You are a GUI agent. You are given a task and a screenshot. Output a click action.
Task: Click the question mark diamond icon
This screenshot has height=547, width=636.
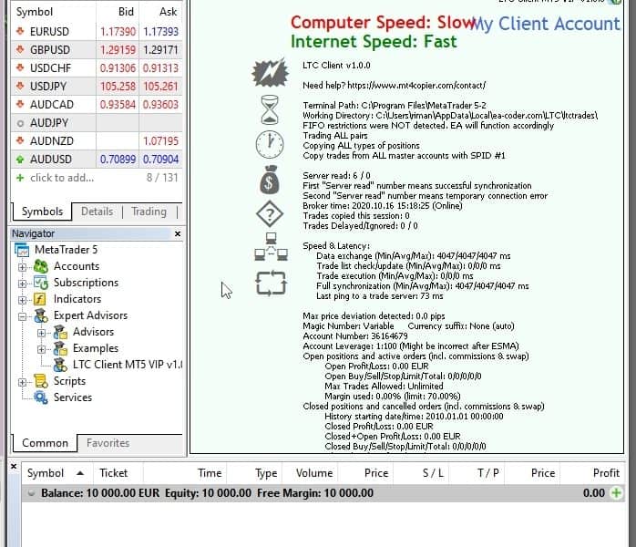270,214
